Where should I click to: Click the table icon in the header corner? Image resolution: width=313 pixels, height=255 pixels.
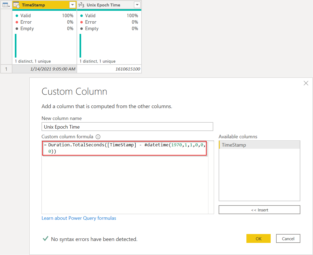pos(6,5)
